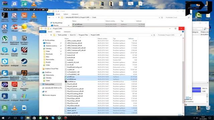Open Google Chrome from the taskbar

point(47,118)
